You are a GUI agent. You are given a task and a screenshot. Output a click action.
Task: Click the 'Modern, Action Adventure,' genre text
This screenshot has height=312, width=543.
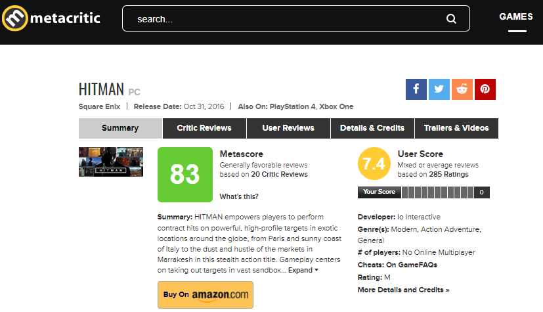(435, 229)
